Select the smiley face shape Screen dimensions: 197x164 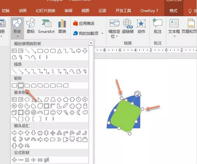point(53,112)
